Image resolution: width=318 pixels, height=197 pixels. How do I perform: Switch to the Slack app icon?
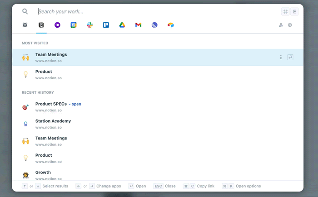(x=89, y=25)
